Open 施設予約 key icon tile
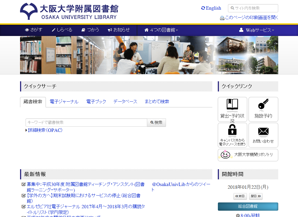The width and height of the screenshot is (298, 217). (x=263, y=109)
